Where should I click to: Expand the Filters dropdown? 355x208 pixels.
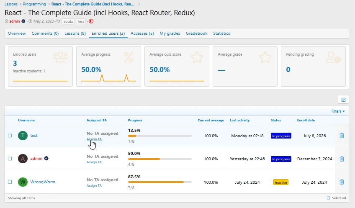point(338,111)
